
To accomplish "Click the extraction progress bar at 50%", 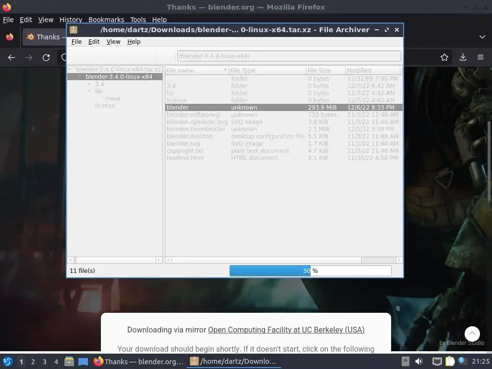I will [310, 271].
